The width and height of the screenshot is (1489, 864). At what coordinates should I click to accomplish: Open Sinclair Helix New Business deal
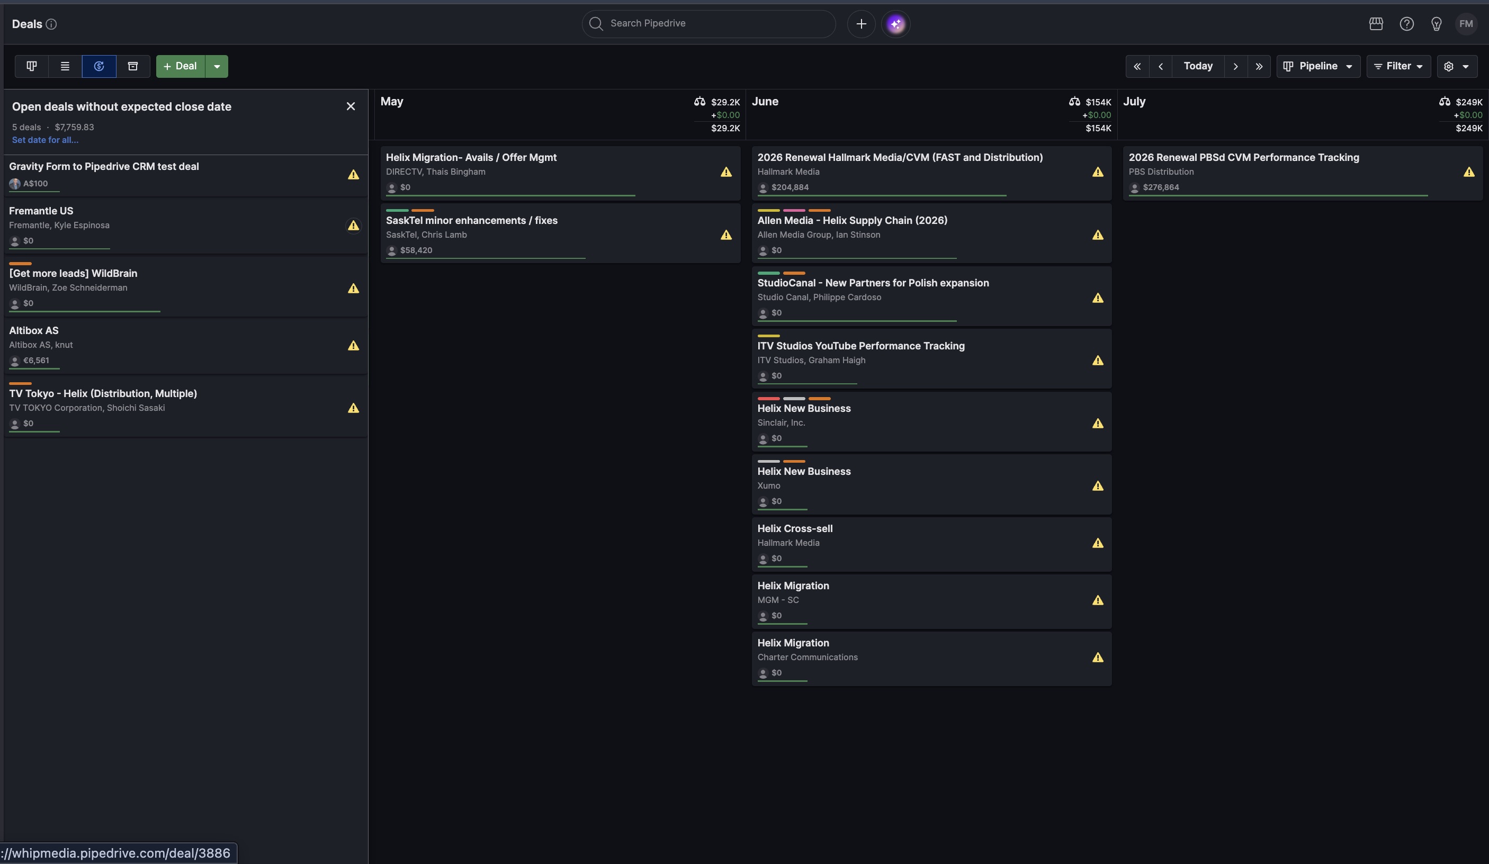[x=931, y=421]
